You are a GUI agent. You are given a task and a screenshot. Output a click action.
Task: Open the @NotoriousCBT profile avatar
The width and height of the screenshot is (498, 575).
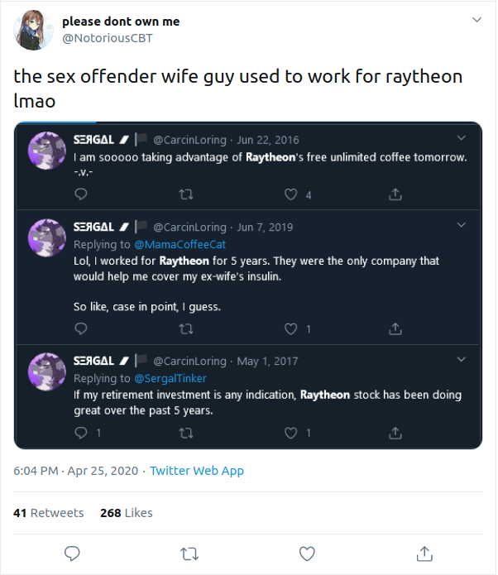tap(33, 31)
